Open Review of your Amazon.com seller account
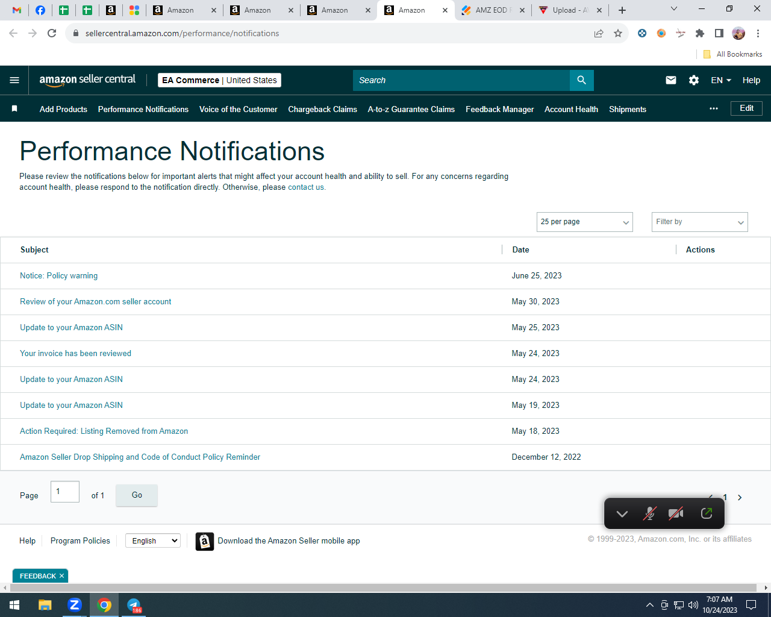 95,302
